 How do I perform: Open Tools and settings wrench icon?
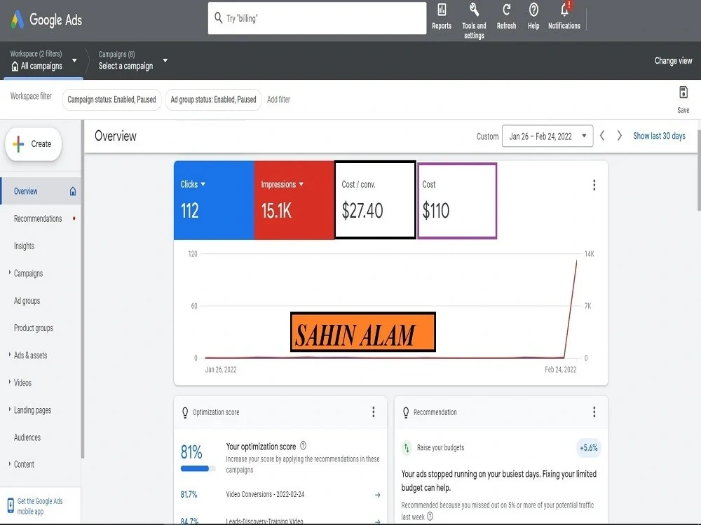474,10
